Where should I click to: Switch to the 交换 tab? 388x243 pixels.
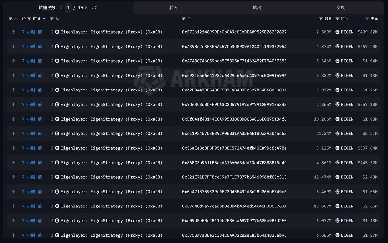340,7
